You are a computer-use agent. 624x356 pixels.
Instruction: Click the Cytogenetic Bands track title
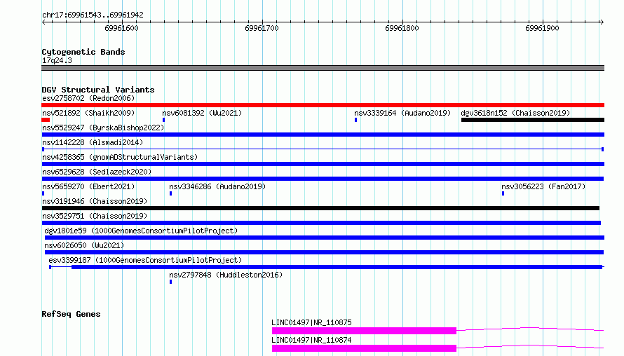pyautogui.click(x=83, y=52)
